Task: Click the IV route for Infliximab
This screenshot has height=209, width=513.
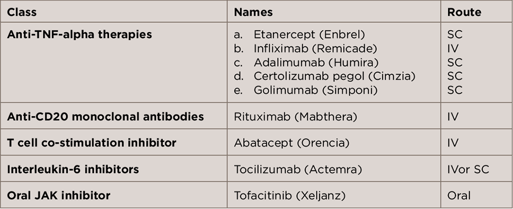Action: coord(453,49)
